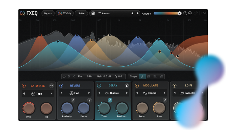Toggle Lo-Fi module power button
The height and width of the screenshot is (130, 226).
pyautogui.click(x=175, y=86)
